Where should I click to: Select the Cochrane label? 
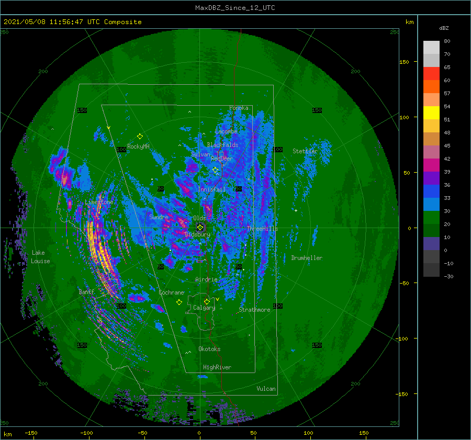pyautogui.click(x=171, y=292)
